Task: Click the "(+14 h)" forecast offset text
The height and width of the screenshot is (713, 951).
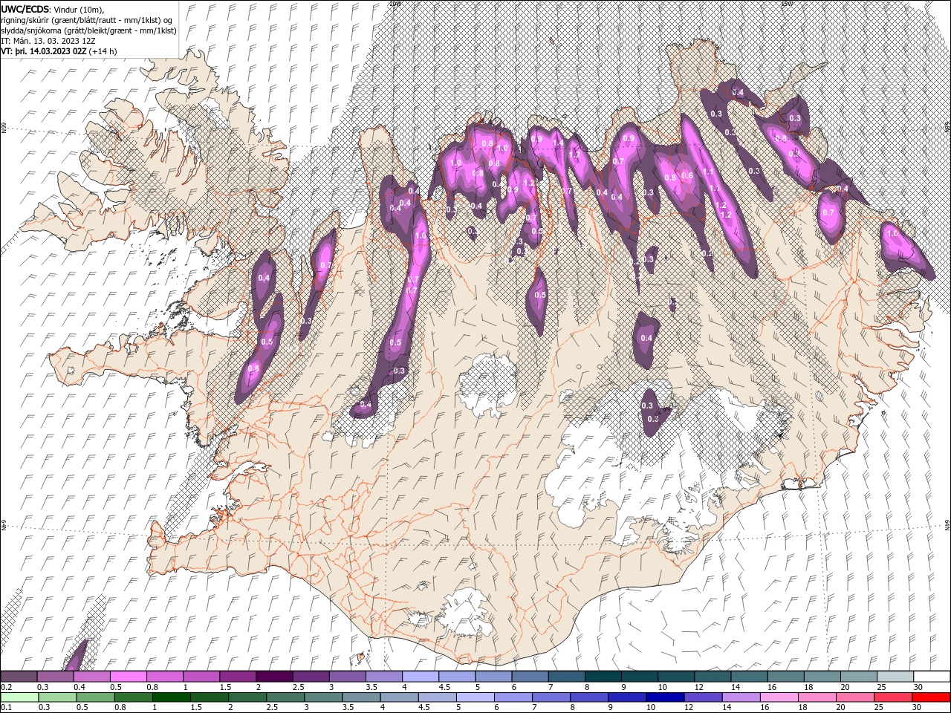Action: [x=104, y=51]
